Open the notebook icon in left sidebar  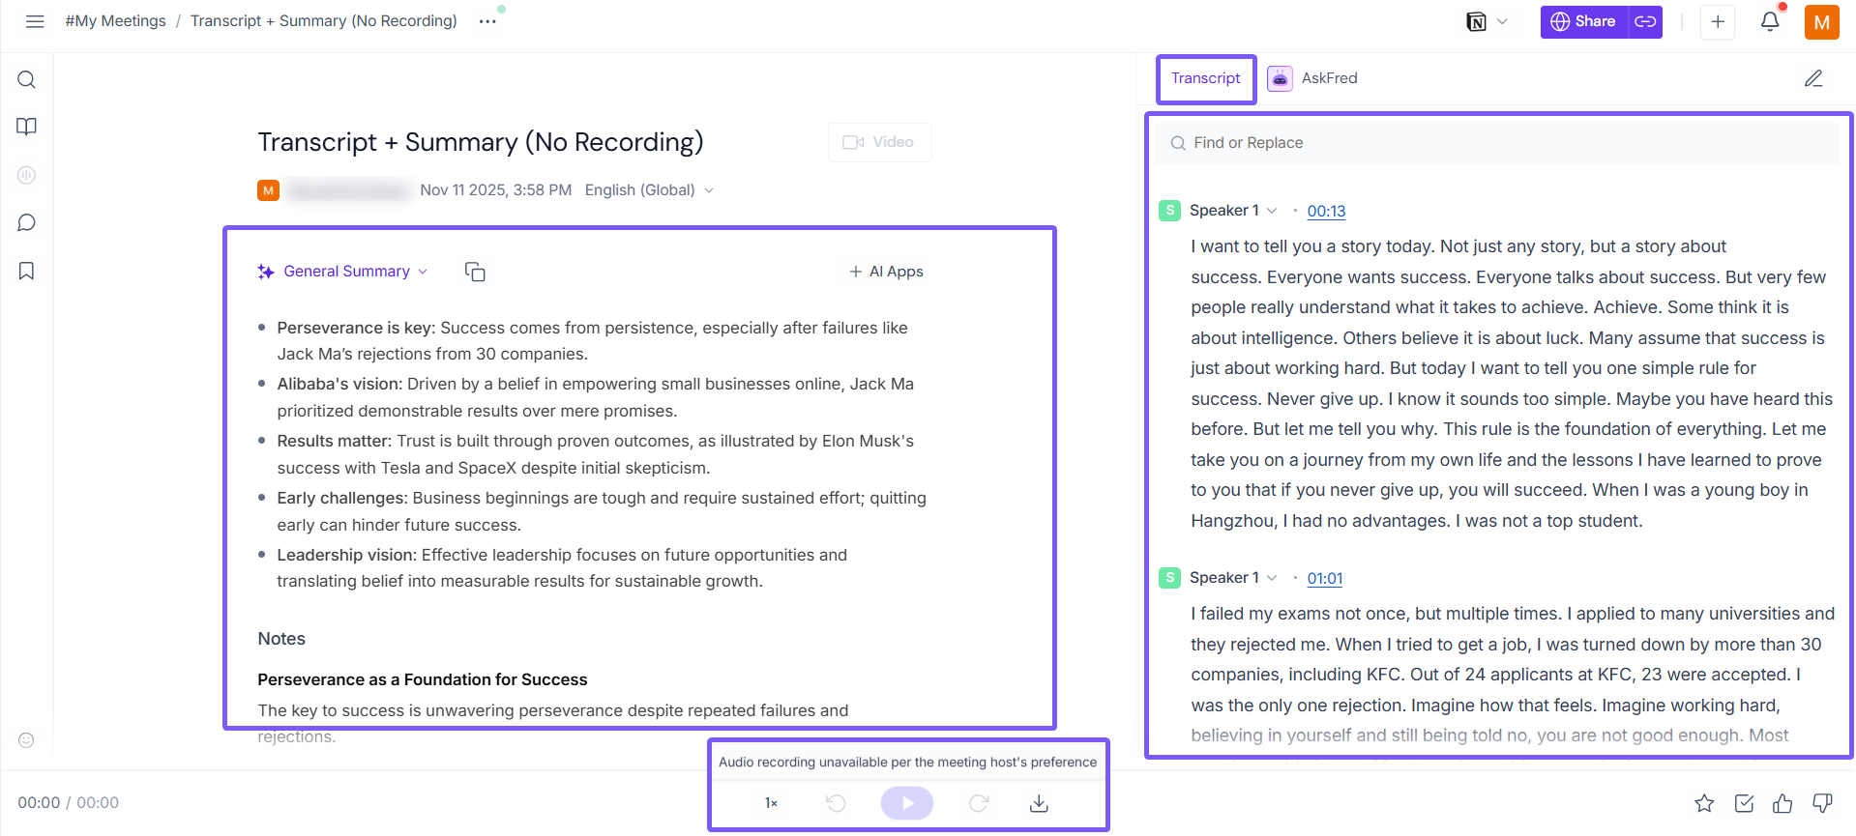point(27,127)
